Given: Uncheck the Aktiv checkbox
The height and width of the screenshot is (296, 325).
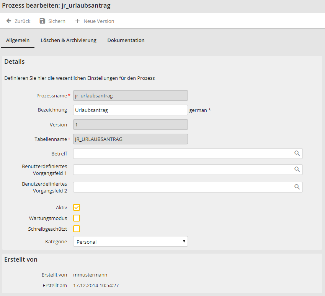Looking at the screenshot, I should pos(77,207).
